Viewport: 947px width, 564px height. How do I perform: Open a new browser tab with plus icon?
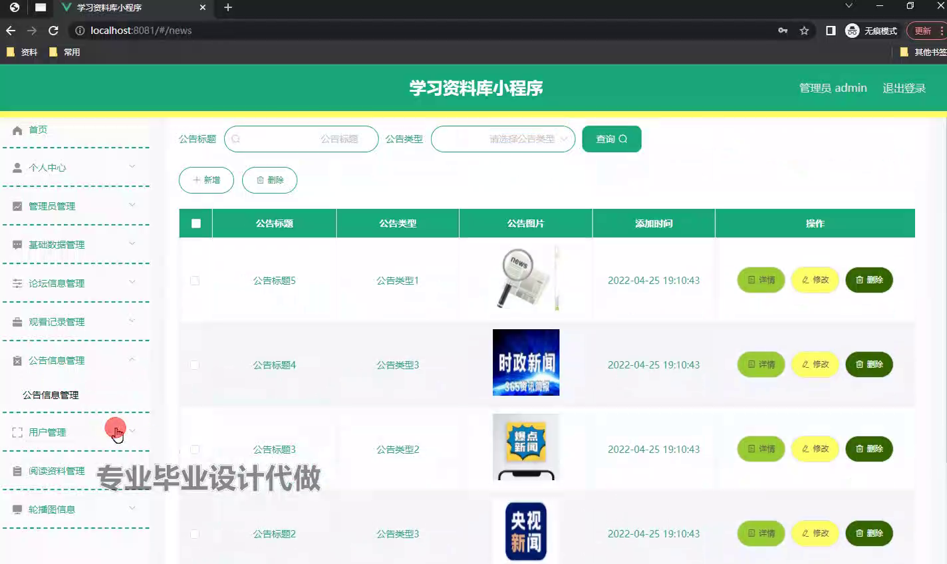[228, 7]
